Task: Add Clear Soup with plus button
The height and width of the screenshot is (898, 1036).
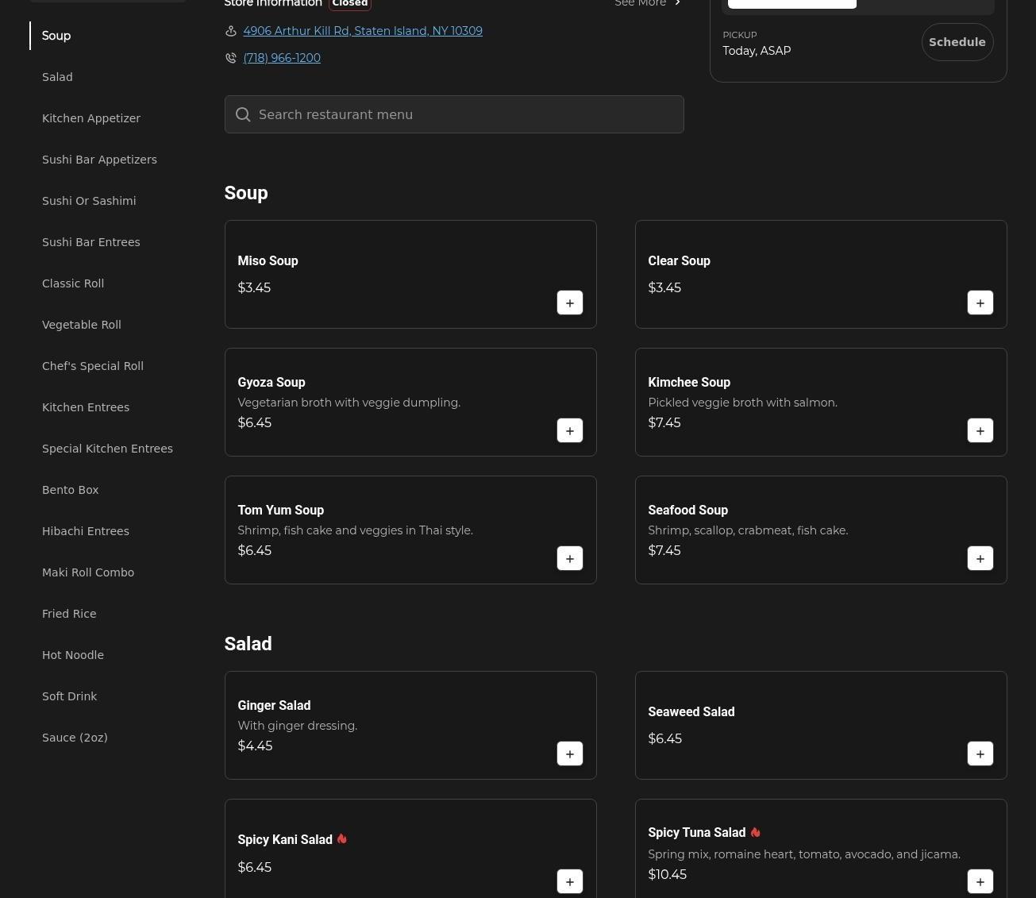Action: (x=980, y=303)
